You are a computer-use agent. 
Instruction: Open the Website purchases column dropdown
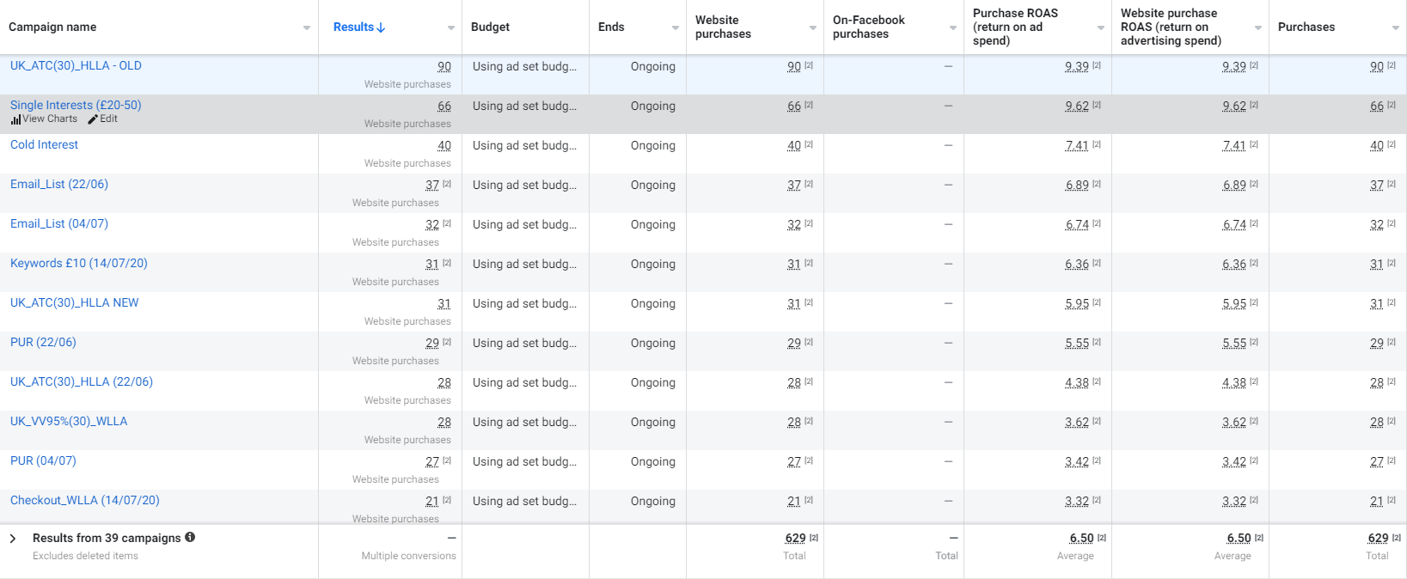click(x=813, y=27)
